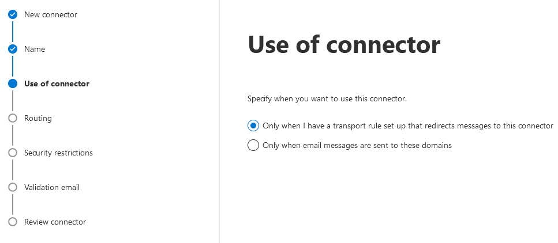Click the Security restrictions step circle

[x=13, y=153]
